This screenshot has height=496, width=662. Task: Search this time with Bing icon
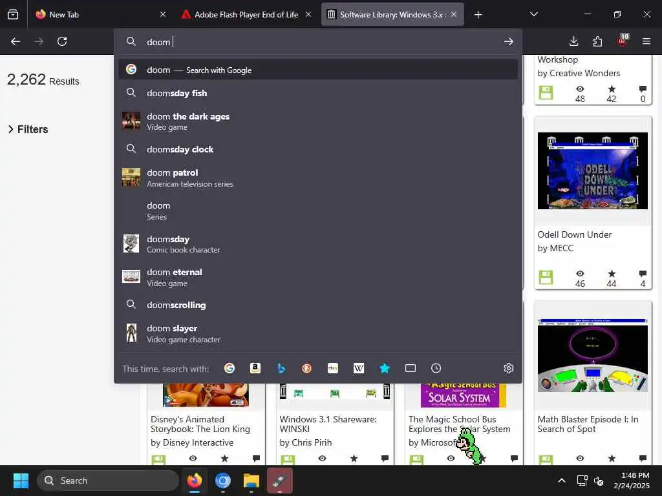pos(281,368)
